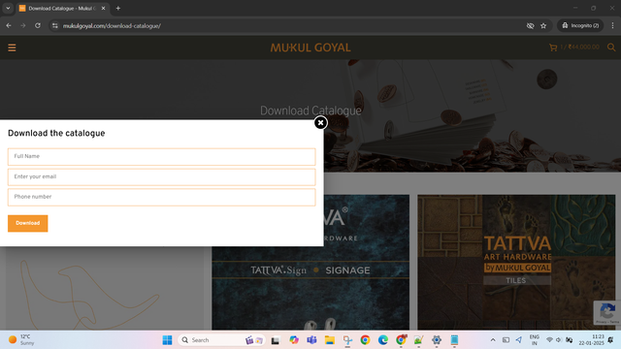The width and height of the screenshot is (621, 349).
Task: Open the taskbar Search box
Action: tap(222, 340)
